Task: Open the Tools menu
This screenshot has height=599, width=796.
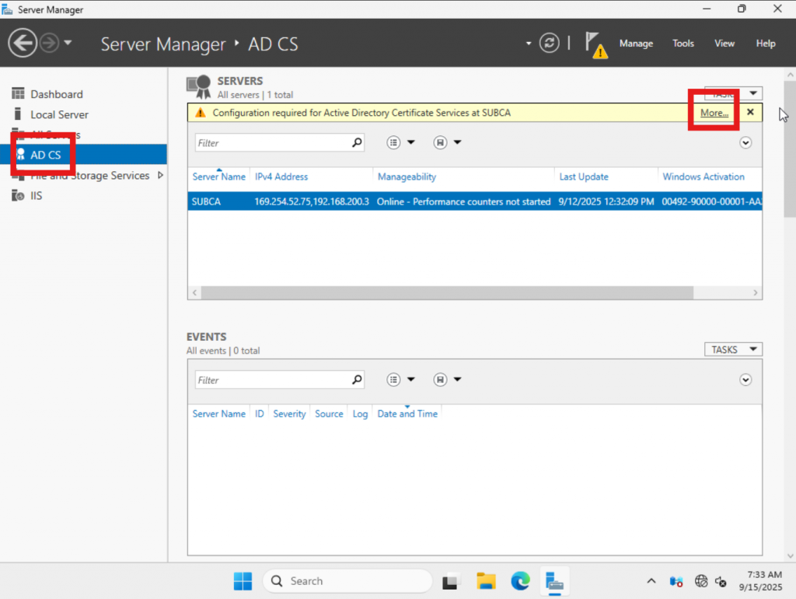Action: tap(683, 44)
